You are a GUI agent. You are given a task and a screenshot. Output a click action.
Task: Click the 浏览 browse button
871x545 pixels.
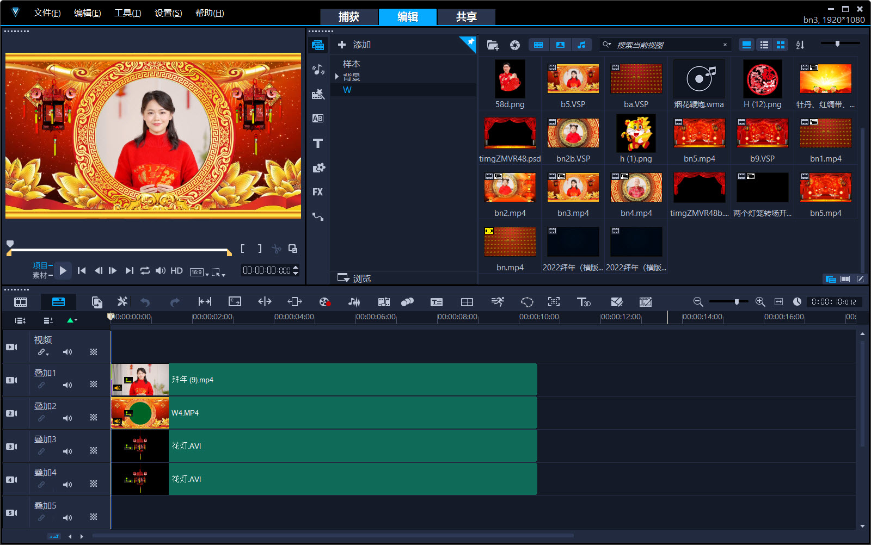[354, 278]
